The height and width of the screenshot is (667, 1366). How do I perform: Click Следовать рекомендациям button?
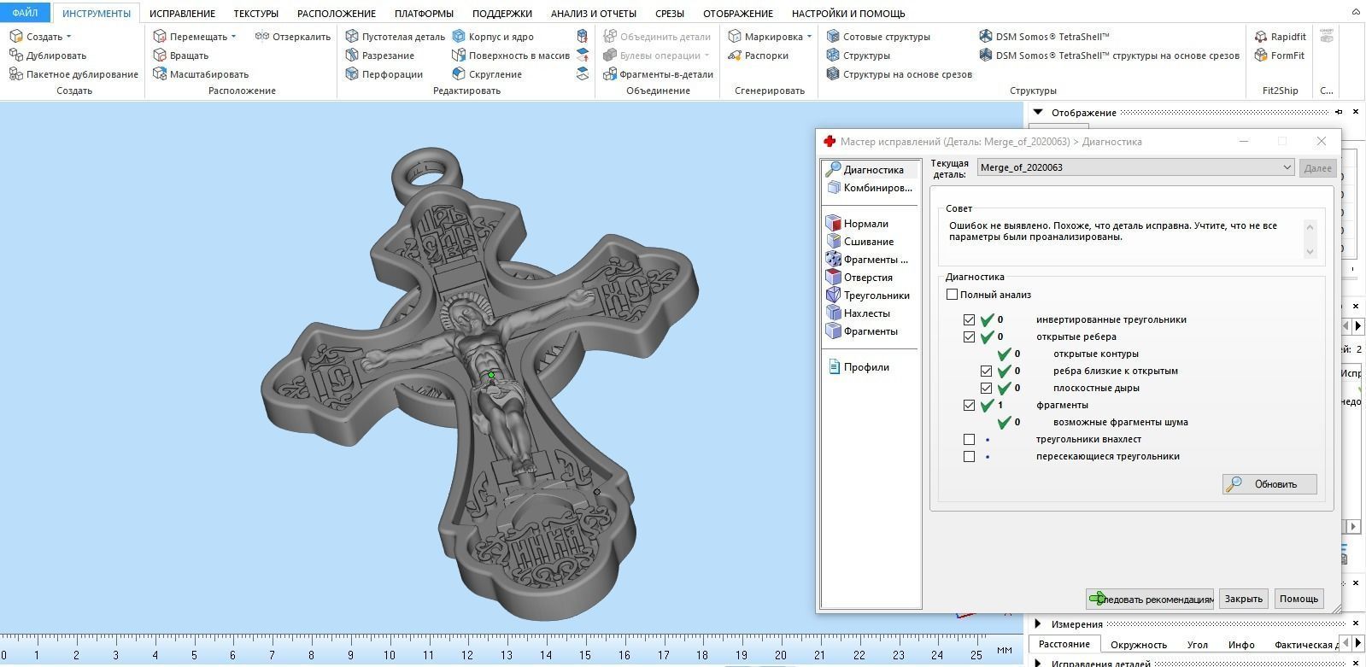[1150, 599]
